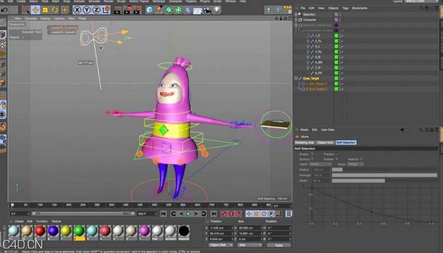Toggle Parameter key P icon
The image size is (443, 253).
coord(271,214)
